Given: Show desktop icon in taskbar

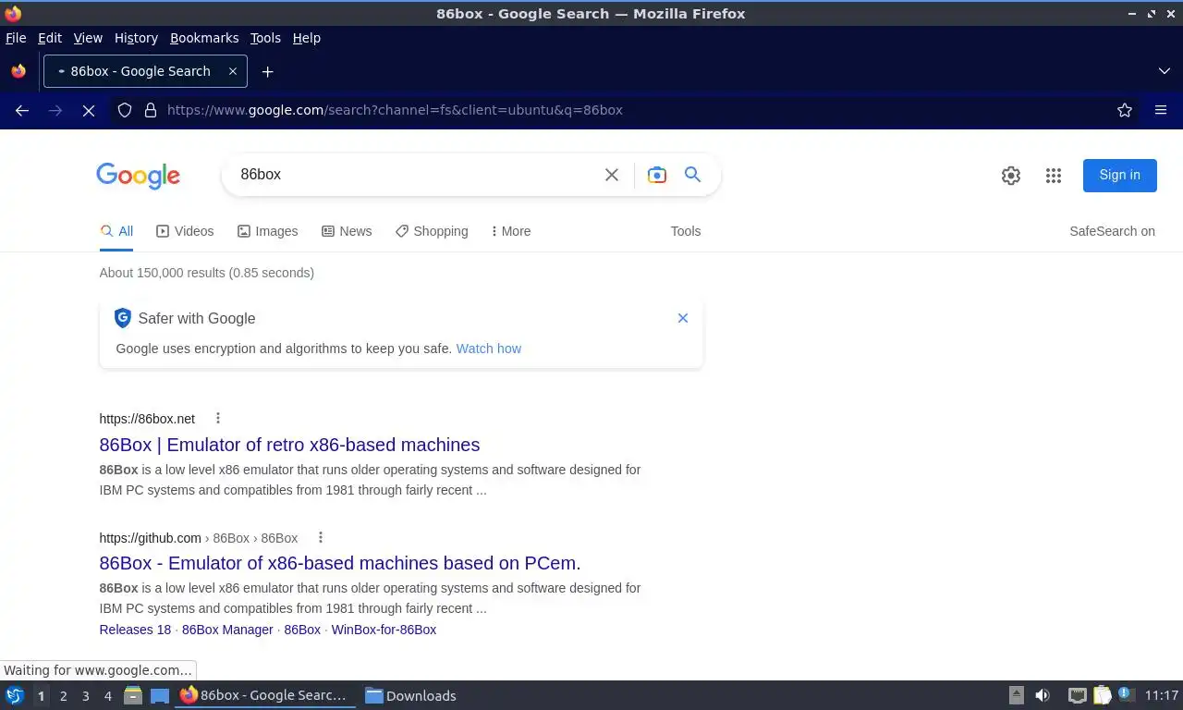Looking at the screenshot, I should (159, 695).
